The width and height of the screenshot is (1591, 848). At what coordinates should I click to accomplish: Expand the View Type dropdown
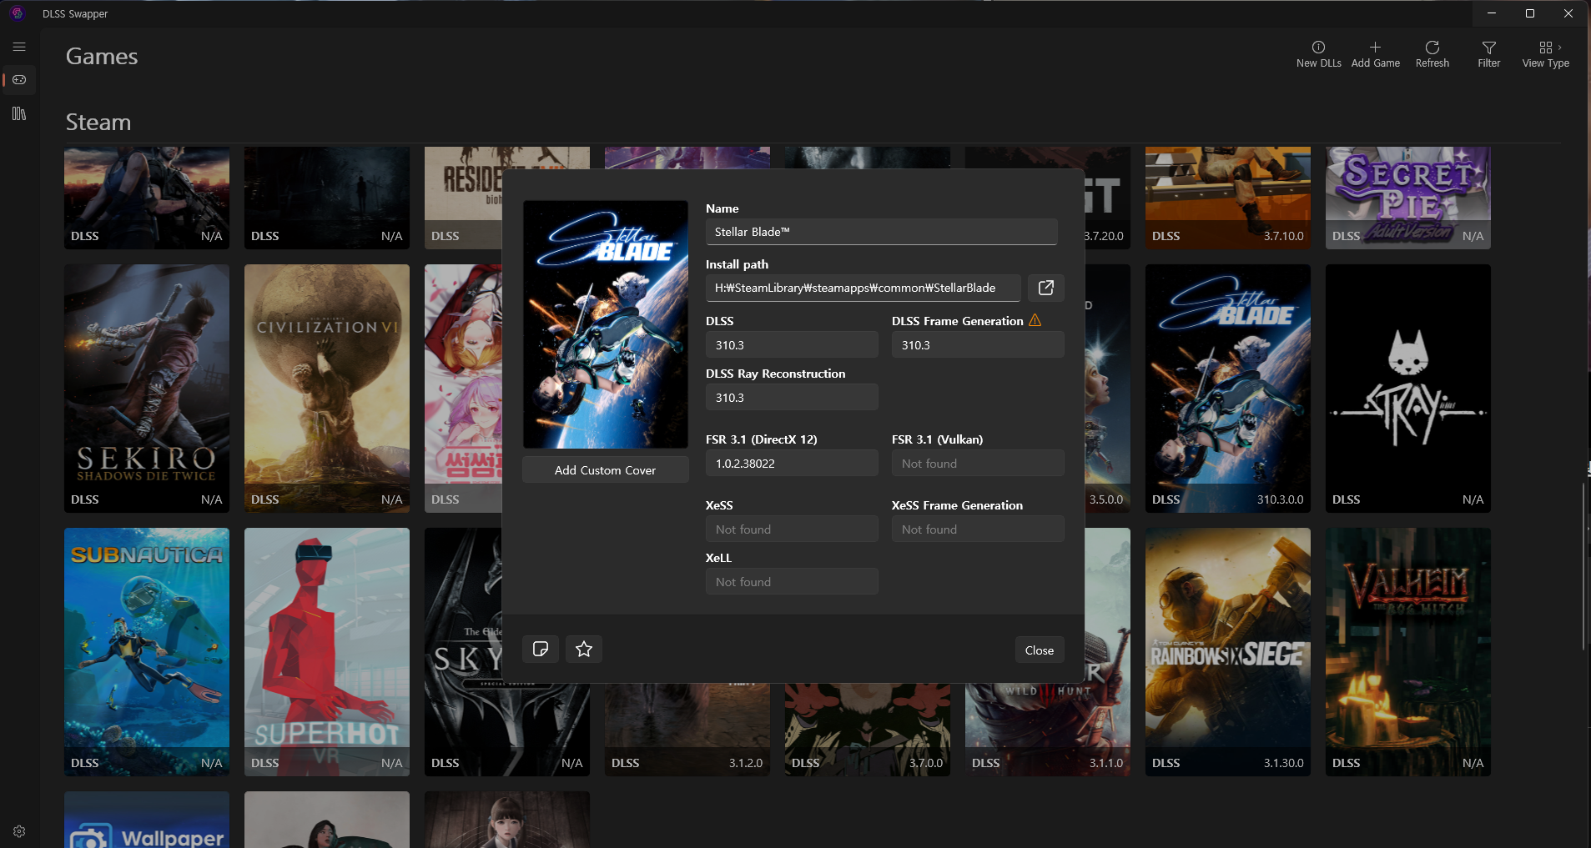pos(1545,54)
